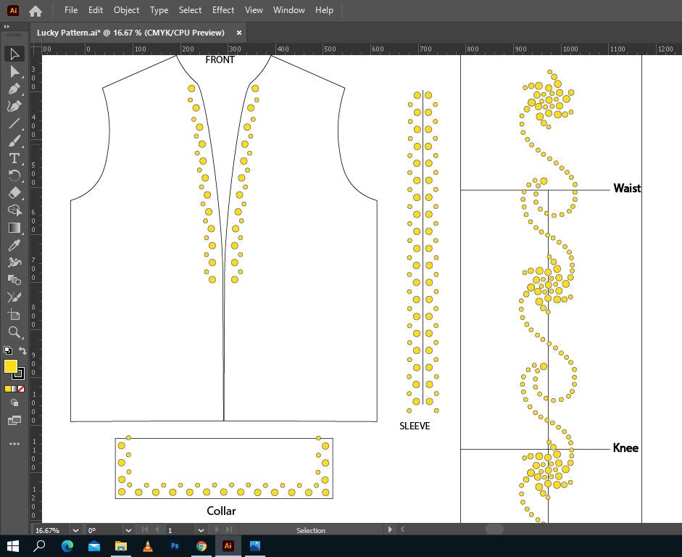Viewport: 682px width, 557px height.
Task: Click Default Fill and Stroke icon
Action: coord(8,350)
